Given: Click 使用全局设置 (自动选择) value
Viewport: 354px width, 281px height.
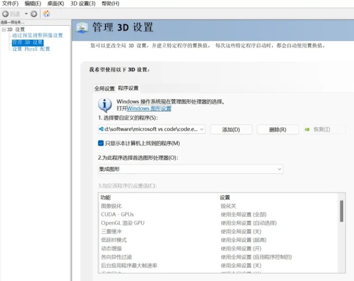Looking at the screenshot, I should point(249,223).
